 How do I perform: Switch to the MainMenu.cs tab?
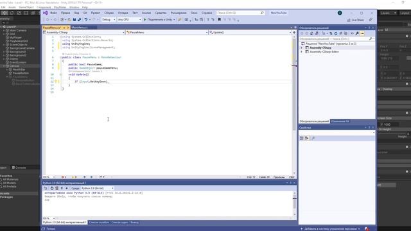80,28
